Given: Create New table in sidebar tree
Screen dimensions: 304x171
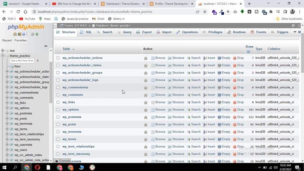Looking at the screenshot, I should coord(17,66).
